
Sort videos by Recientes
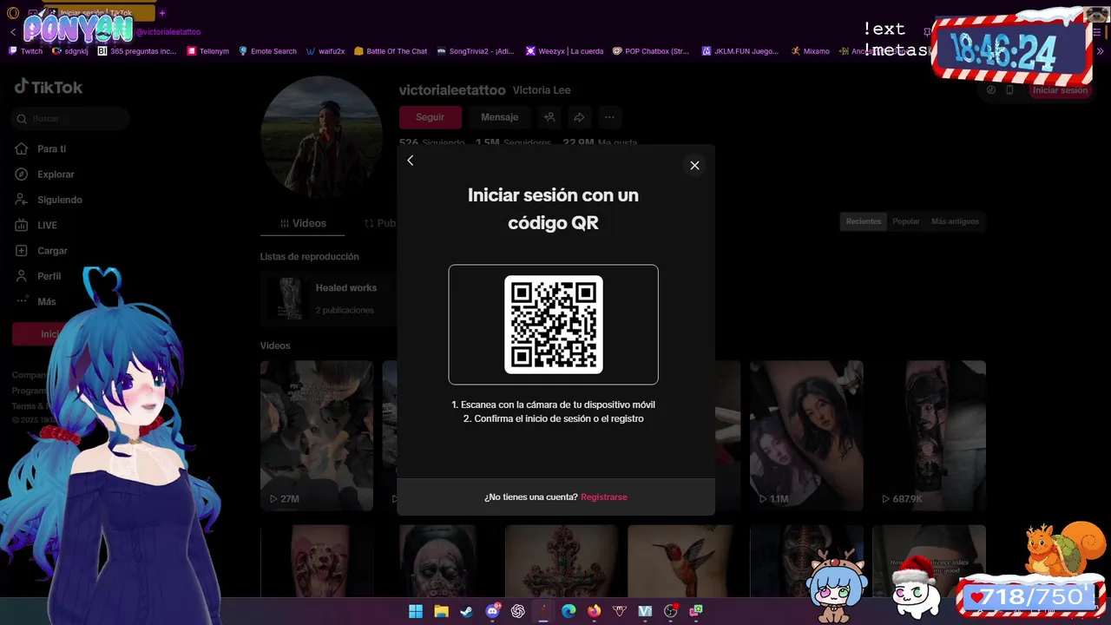(x=864, y=221)
